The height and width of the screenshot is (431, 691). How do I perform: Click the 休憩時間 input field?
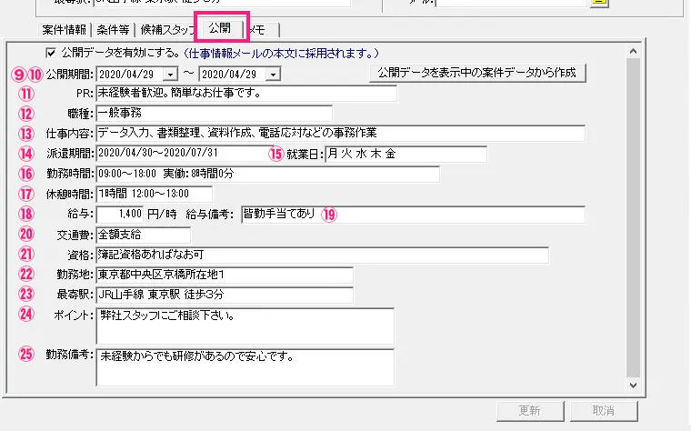[x=154, y=194]
